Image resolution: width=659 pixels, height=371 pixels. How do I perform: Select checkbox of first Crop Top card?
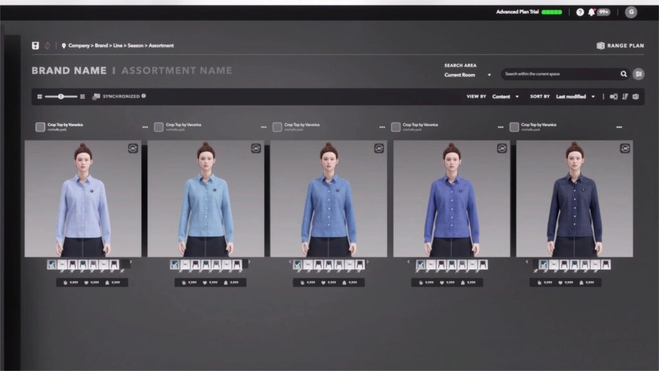pyautogui.click(x=40, y=127)
